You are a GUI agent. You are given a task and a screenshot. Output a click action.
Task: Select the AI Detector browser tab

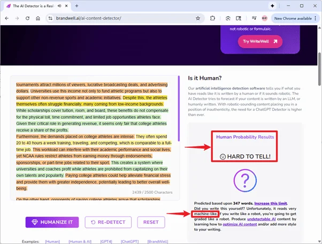[x=38, y=6]
